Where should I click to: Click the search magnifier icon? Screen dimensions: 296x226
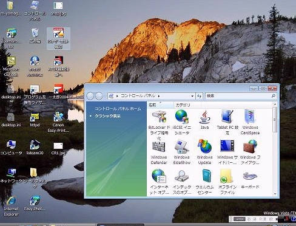[x=274, y=96]
